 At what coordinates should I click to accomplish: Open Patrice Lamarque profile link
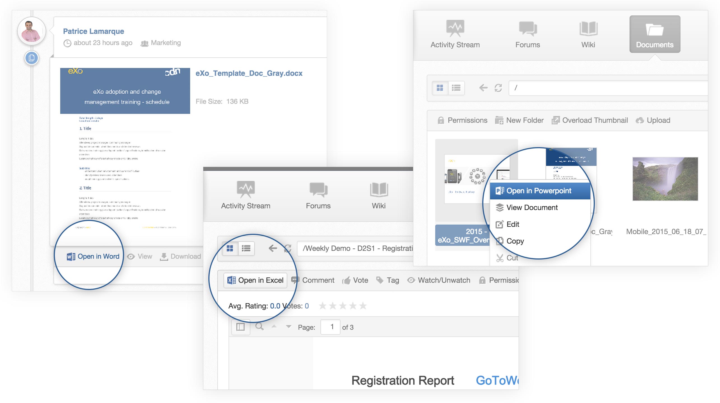tap(94, 31)
